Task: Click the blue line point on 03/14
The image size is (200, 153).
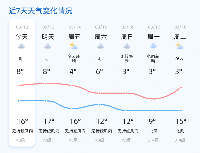Action: 73,108
